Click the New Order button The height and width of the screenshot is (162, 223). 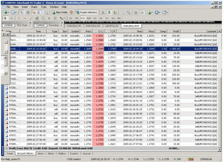60,13
